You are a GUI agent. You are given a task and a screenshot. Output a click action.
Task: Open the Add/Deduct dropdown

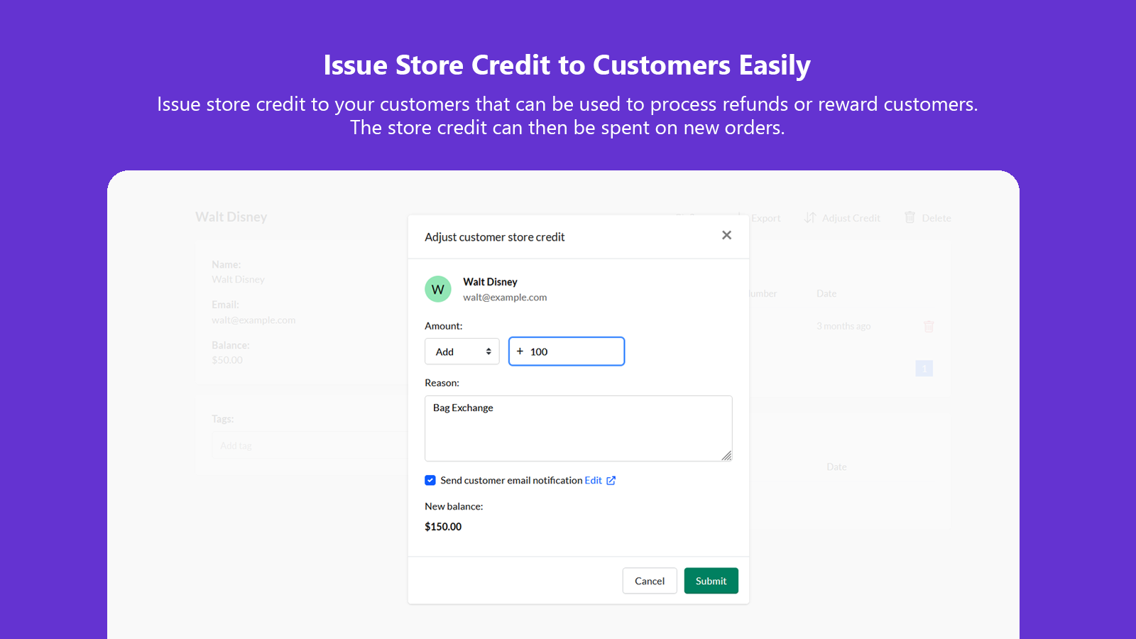click(x=461, y=351)
